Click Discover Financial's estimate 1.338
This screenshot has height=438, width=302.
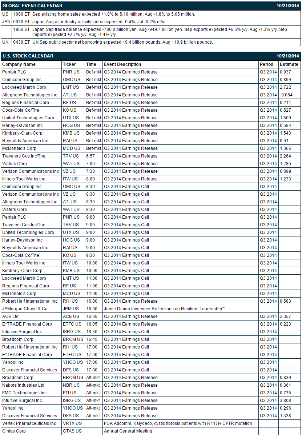click(285, 416)
